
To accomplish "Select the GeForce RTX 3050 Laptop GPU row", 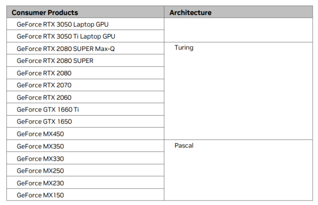I will point(62,24).
